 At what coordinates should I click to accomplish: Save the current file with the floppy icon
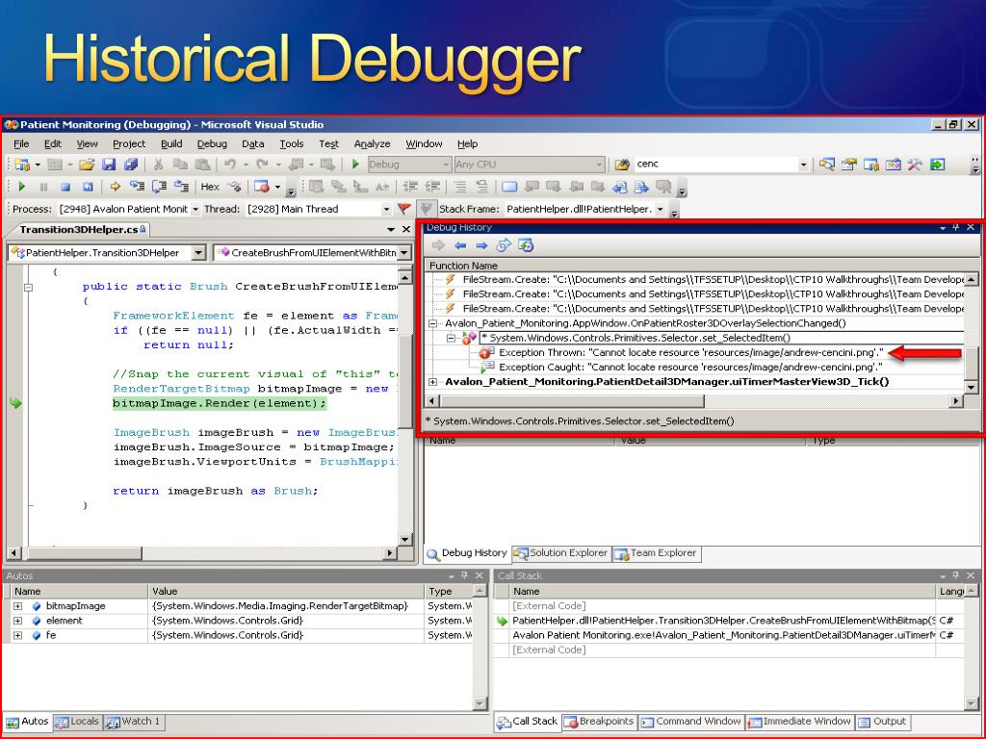point(109,165)
